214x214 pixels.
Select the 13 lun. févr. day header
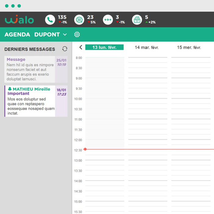[x=105, y=47]
